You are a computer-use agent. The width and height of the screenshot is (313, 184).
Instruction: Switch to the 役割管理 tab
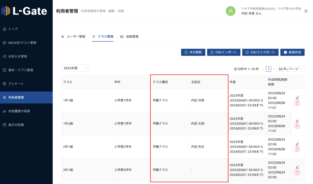129,37
